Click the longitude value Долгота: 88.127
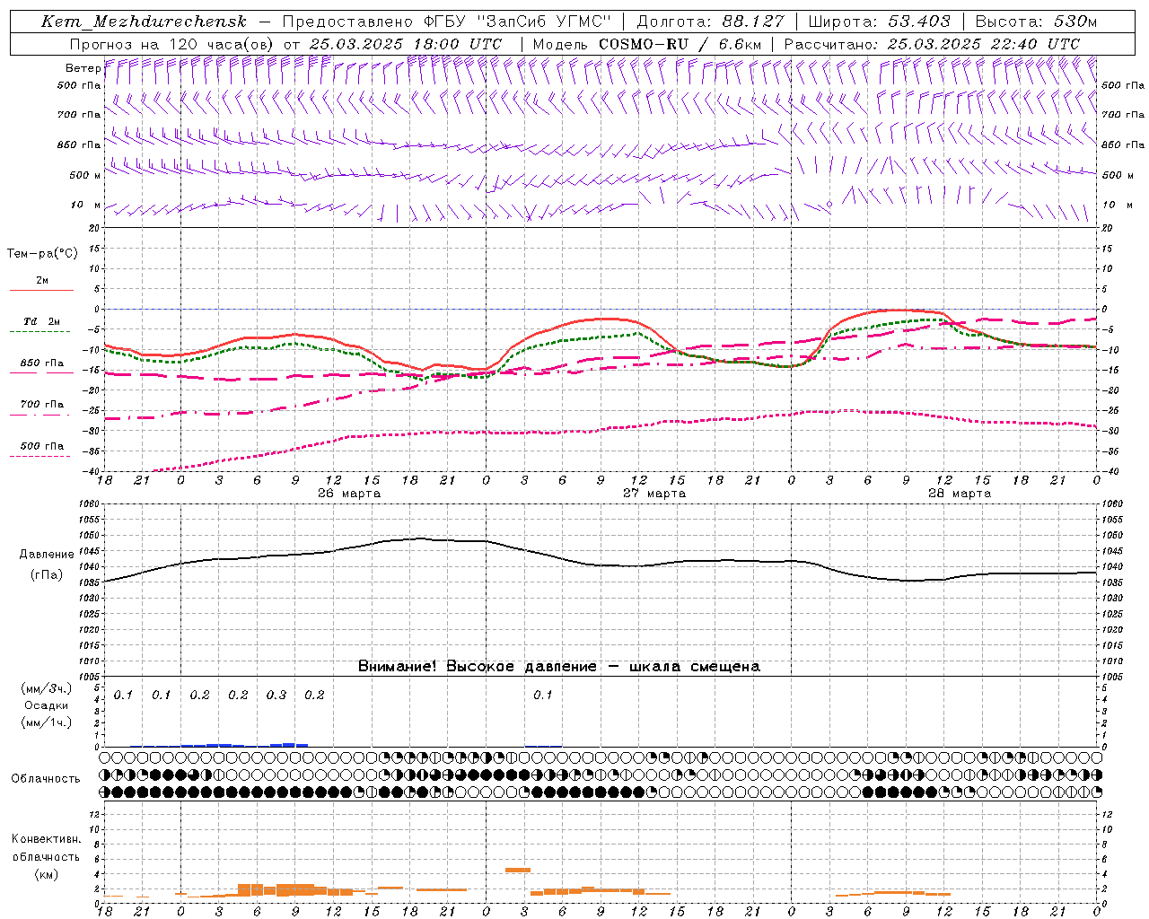1149x919 pixels. point(710,22)
